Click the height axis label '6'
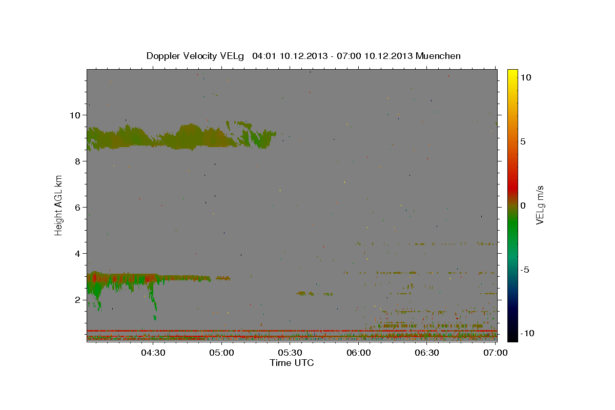Viewport: 615px width, 410px height. coord(78,208)
